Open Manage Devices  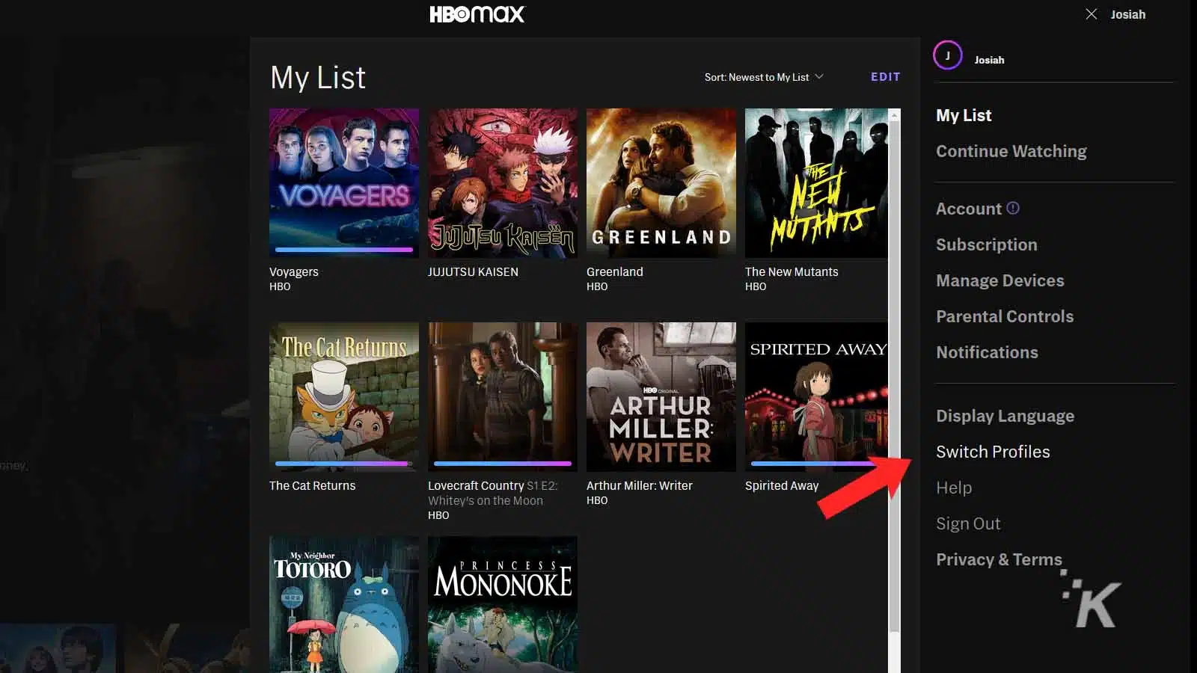tap(1000, 280)
